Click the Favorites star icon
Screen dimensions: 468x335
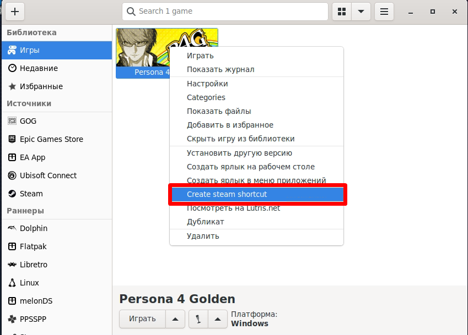[12, 86]
